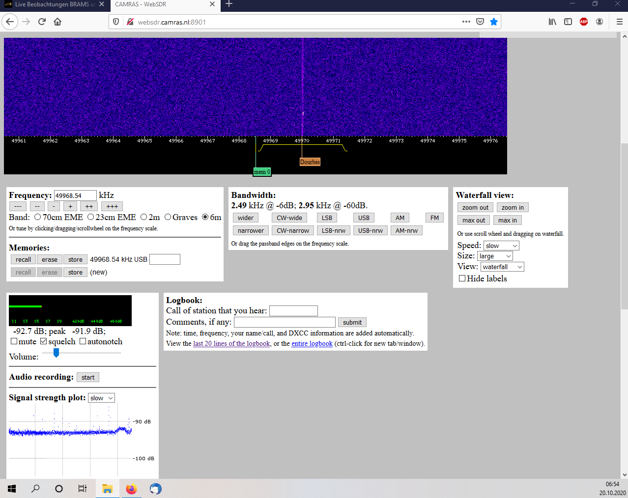Viewport: 628px width, 498px height.
Task: Close the CAMRAS - WebSDR tab
Action: coord(212,4)
